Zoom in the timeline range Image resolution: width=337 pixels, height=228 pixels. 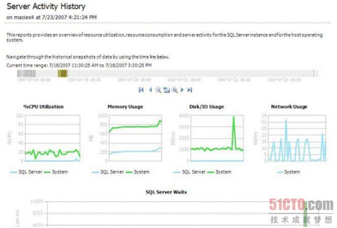(x=174, y=90)
